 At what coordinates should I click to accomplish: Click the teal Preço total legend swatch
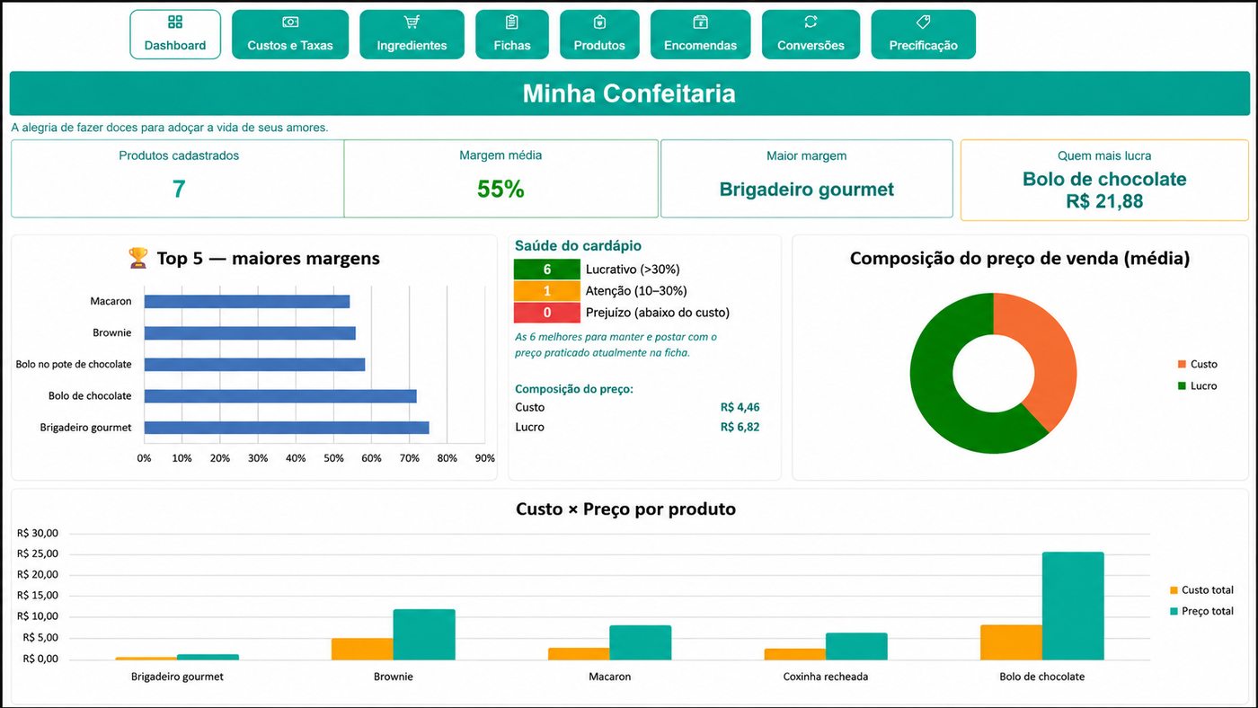[1174, 612]
